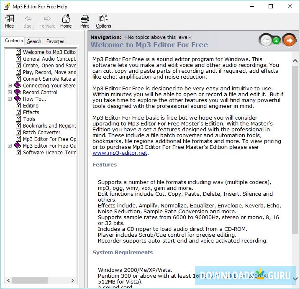Click the Welcome to Mp3 Editor For Free title

pos(149,45)
